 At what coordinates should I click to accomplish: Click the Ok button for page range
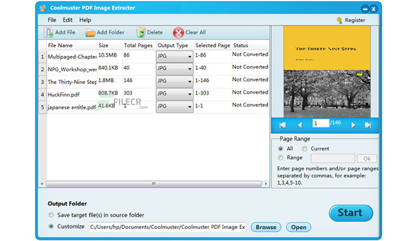[x=367, y=158]
